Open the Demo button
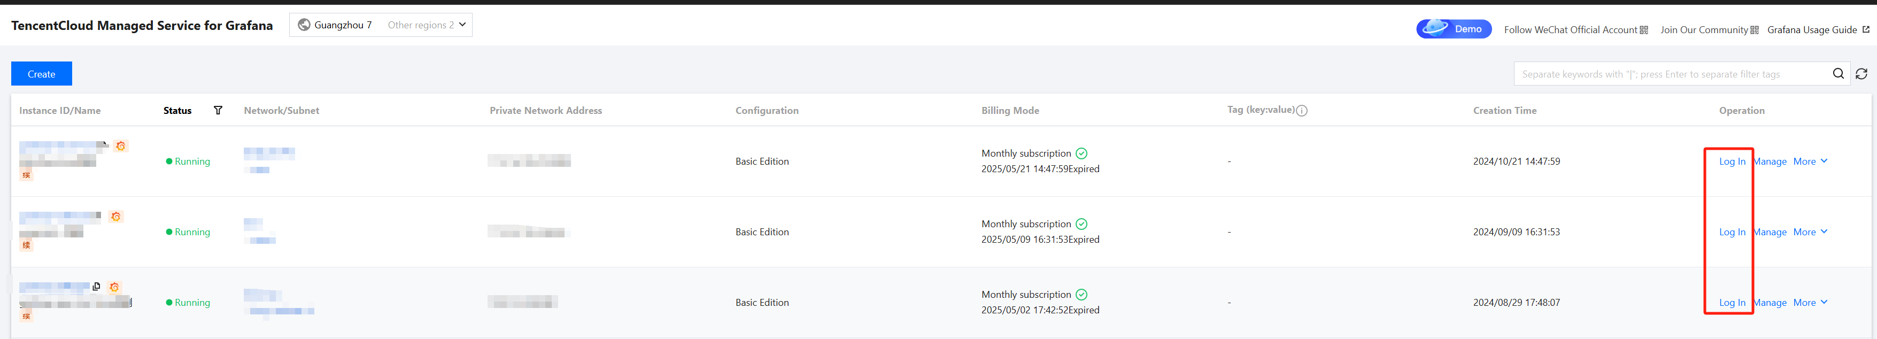This screenshot has height=339, width=1877. click(x=1454, y=29)
